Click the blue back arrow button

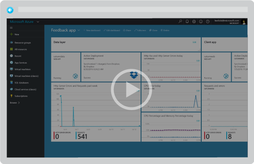(x=10, y=10)
